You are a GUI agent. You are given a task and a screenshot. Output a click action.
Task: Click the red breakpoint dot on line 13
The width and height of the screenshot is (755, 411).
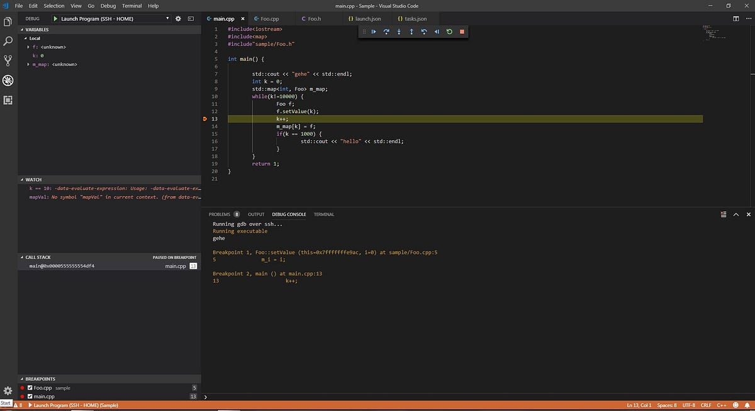pos(204,118)
